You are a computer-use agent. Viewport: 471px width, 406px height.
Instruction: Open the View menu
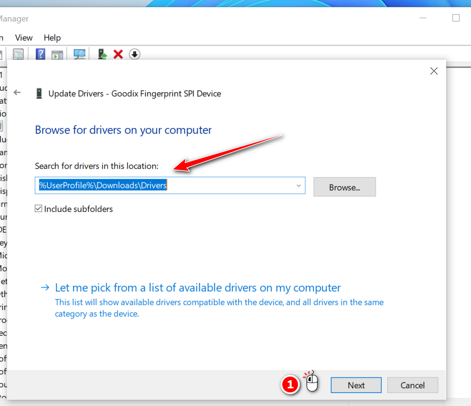pos(24,38)
